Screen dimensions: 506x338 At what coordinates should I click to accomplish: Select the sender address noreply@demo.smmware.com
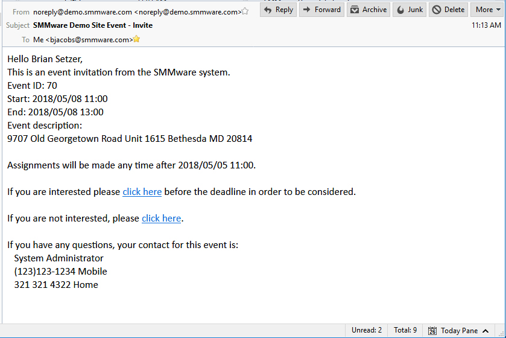pyautogui.click(x=137, y=12)
